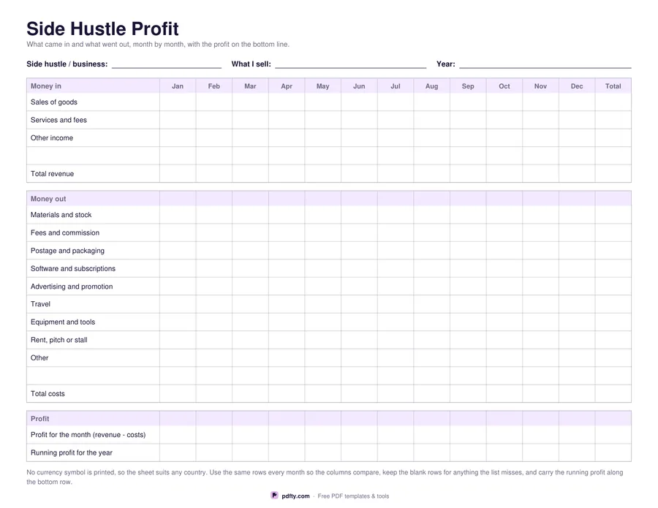Click the Materials and stock row label
Viewport: 658px width, 508px height.
coord(61,215)
